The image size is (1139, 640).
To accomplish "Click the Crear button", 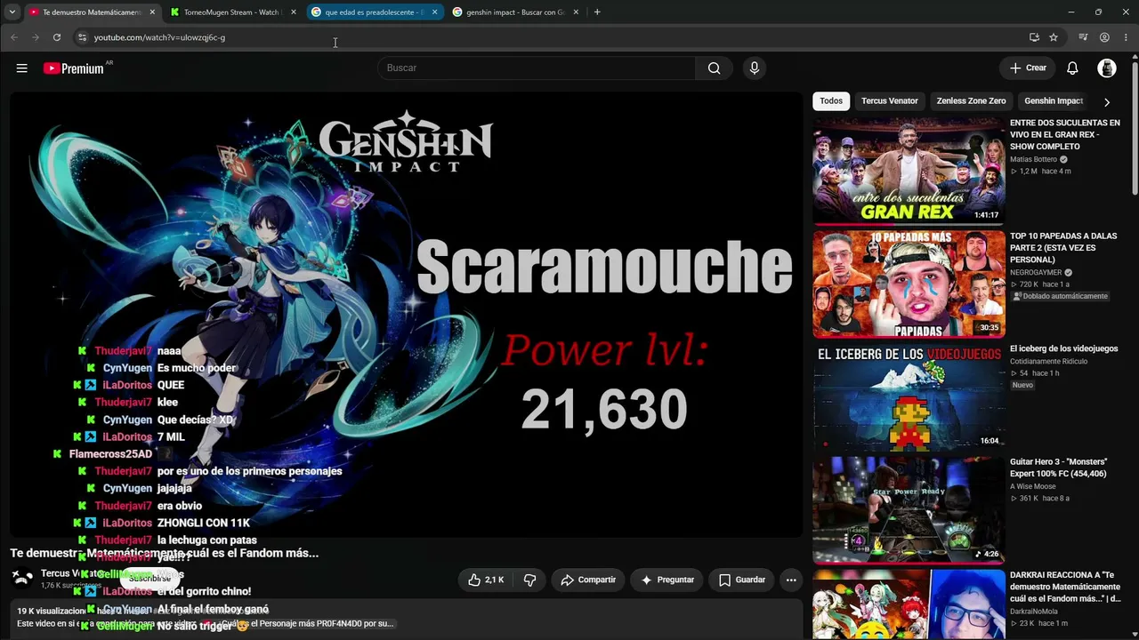I will (x=1028, y=68).
